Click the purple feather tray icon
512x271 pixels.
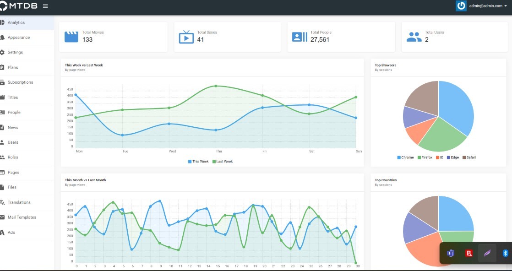(x=487, y=253)
